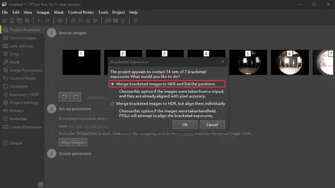Confirm with the OK button
The width and height of the screenshot is (335, 188).
[x=185, y=125]
